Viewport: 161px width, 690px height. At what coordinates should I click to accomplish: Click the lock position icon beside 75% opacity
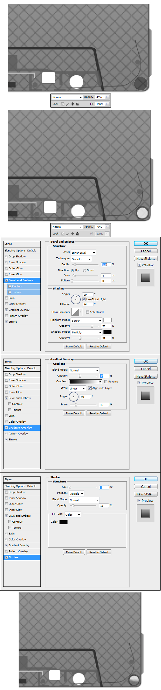point(72,234)
